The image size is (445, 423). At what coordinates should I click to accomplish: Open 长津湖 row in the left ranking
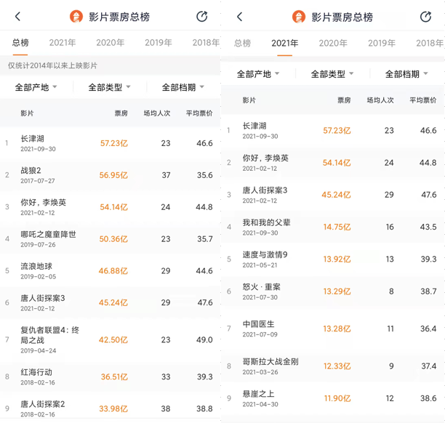point(110,143)
